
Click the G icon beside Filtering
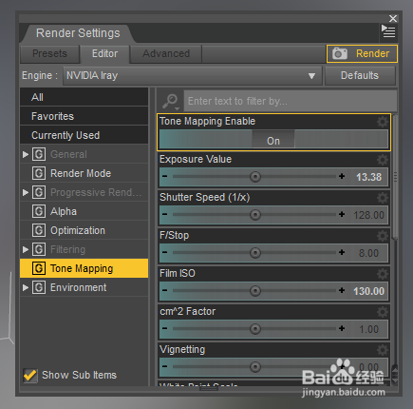pos(39,249)
